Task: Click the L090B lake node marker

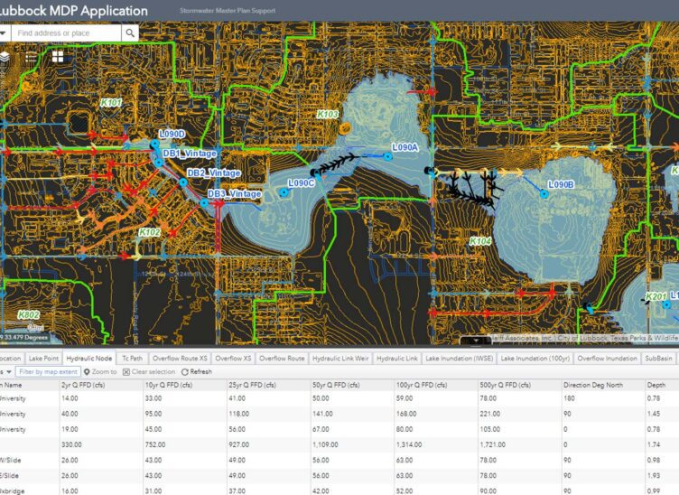Action: click(544, 192)
